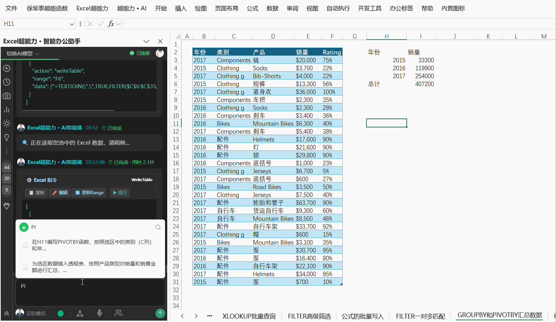This screenshot has width=556, height=322.
Task: Open new chat with the plus circle sidebar icon
Action: [x=7, y=68]
